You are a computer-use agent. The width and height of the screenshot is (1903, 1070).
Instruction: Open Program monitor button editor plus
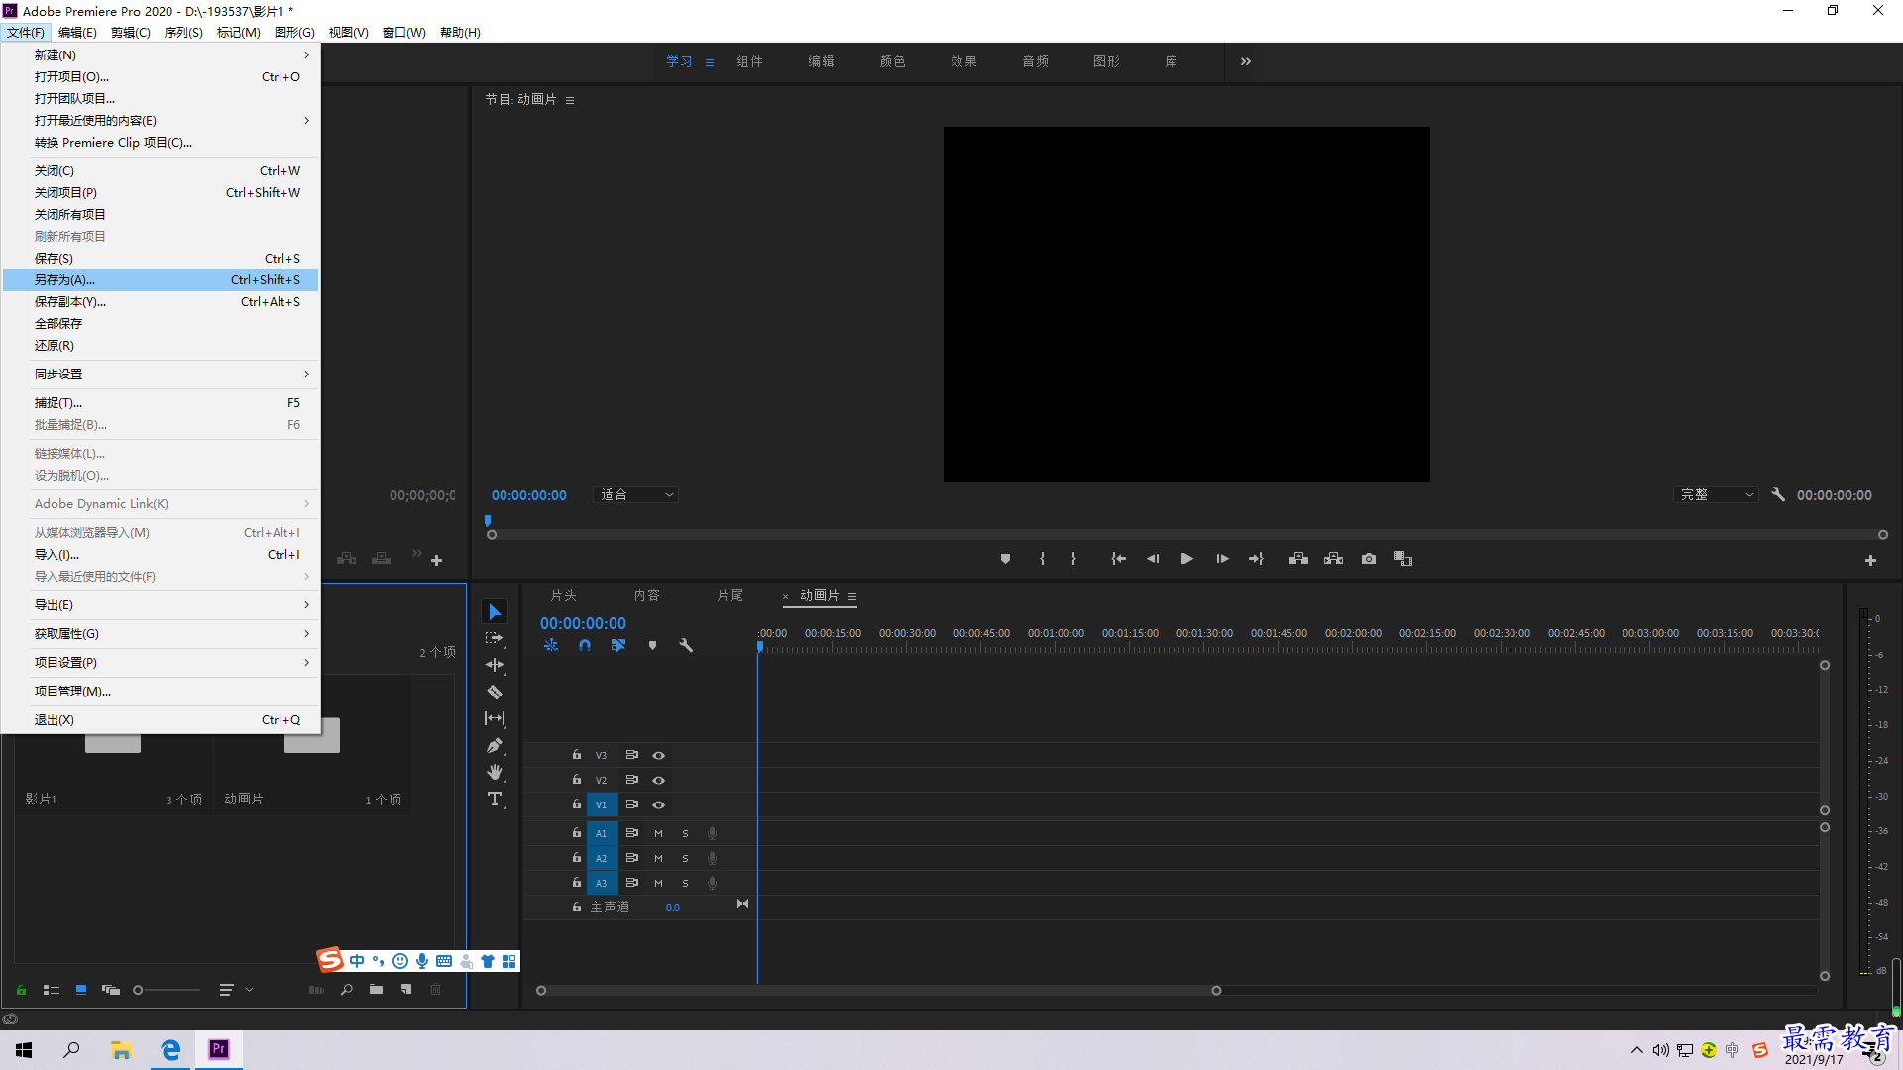coord(1870,560)
